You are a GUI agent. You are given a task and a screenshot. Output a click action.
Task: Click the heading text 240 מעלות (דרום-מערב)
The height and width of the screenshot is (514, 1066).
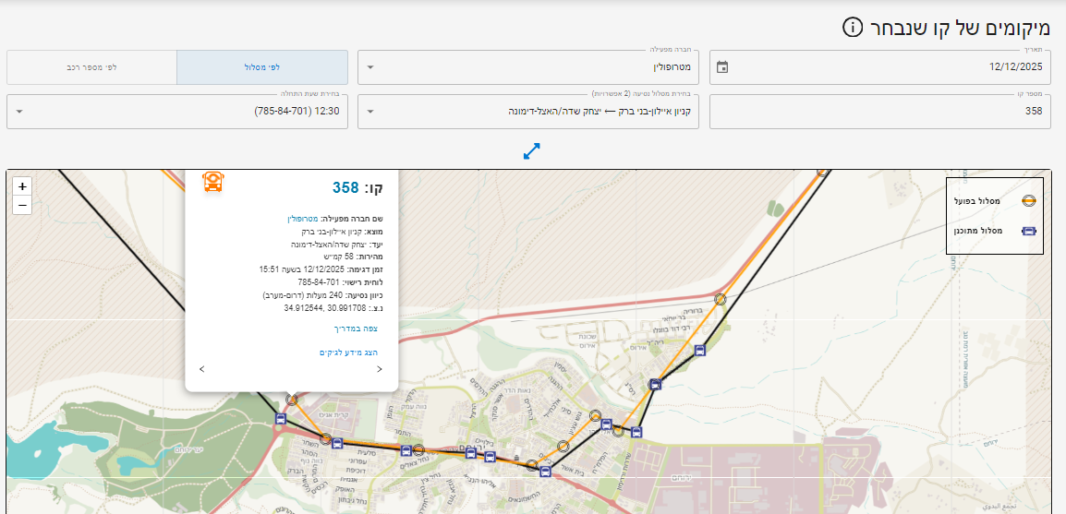[x=305, y=295]
